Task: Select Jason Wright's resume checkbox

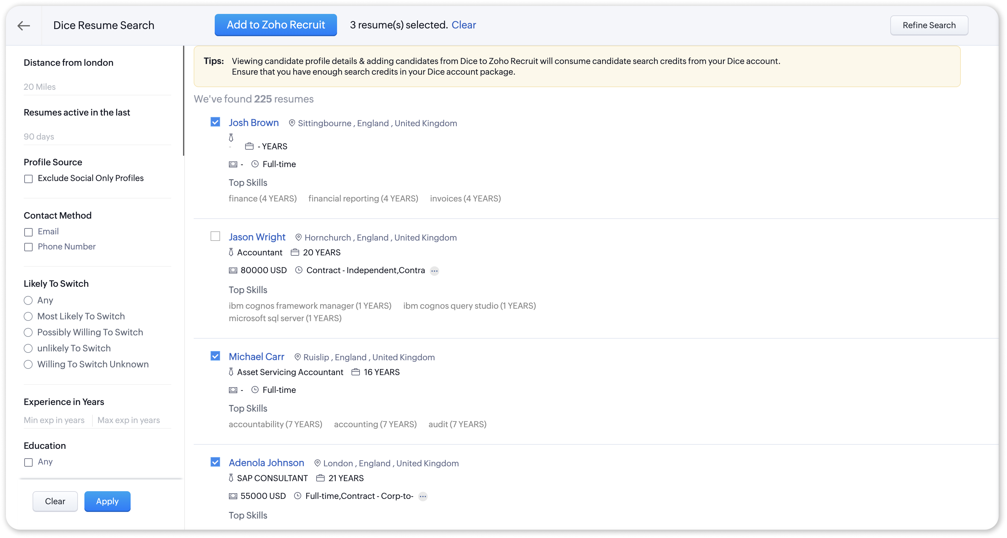Action: [215, 236]
